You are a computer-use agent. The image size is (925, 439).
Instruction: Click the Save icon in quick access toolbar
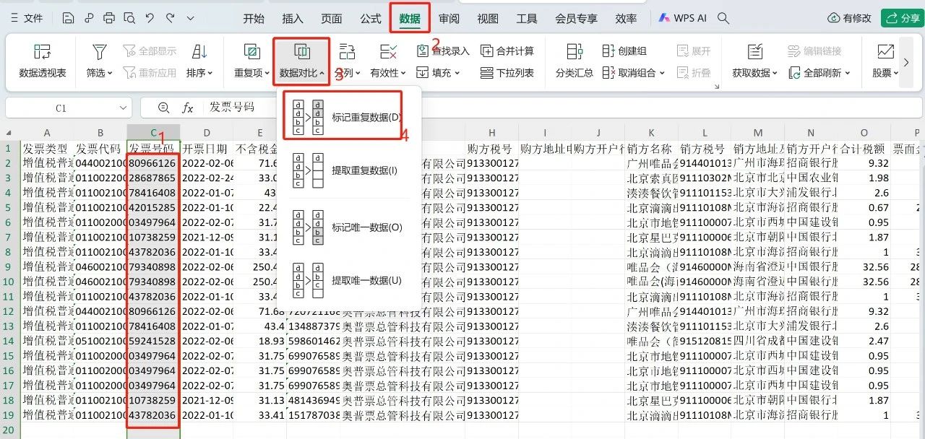click(x=68, y=18)
